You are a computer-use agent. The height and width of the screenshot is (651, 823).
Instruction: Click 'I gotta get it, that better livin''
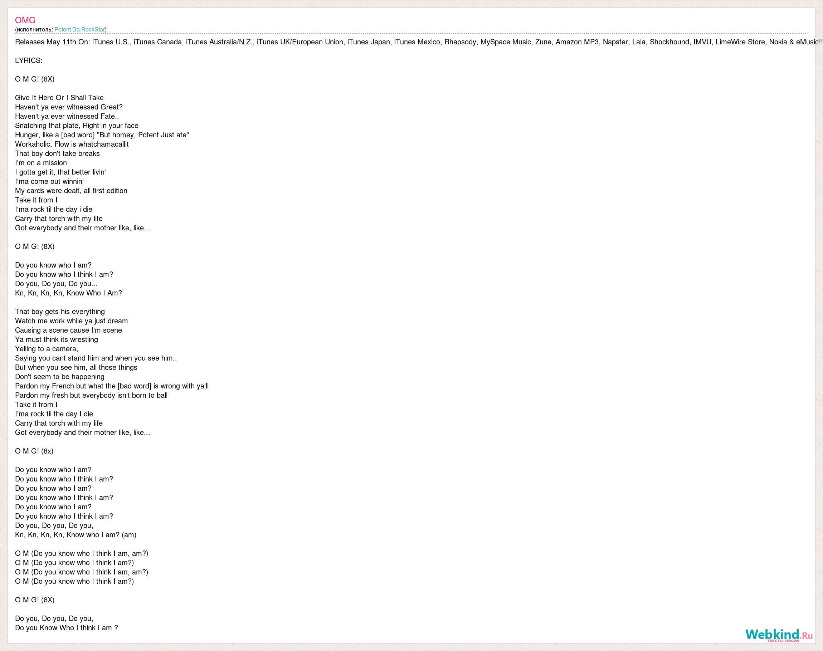(x=60, y=172)
